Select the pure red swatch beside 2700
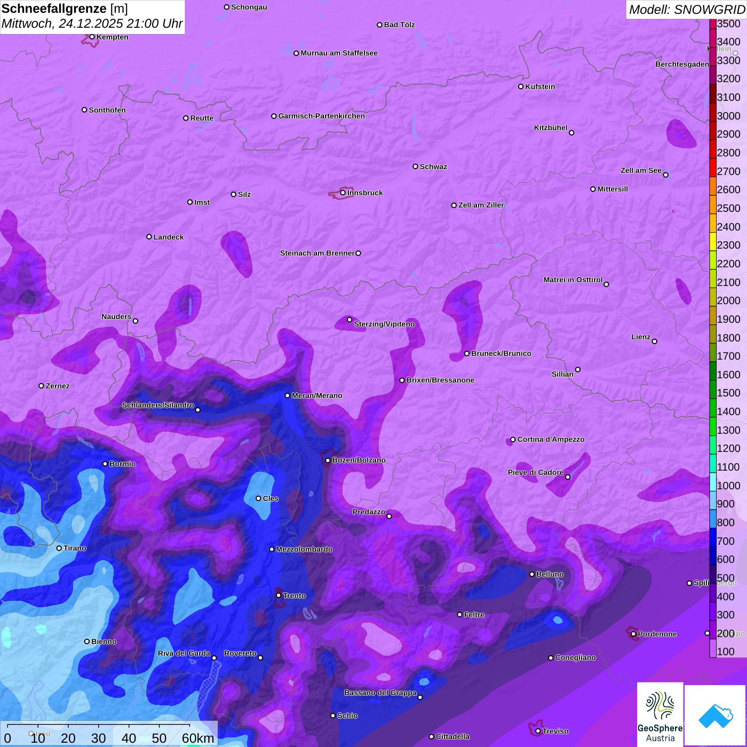Viewport: 747px width, 747px height. tap(713, 168)
